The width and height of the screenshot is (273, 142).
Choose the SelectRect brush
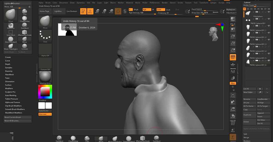11,33
